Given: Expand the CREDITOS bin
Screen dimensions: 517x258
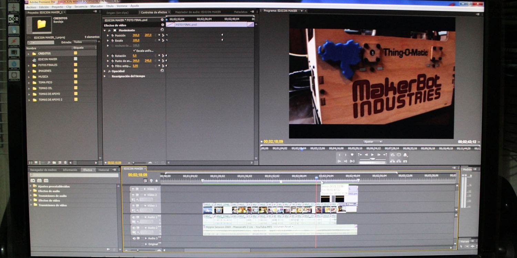Looking at the screenshot, I should tap(29, 54).
